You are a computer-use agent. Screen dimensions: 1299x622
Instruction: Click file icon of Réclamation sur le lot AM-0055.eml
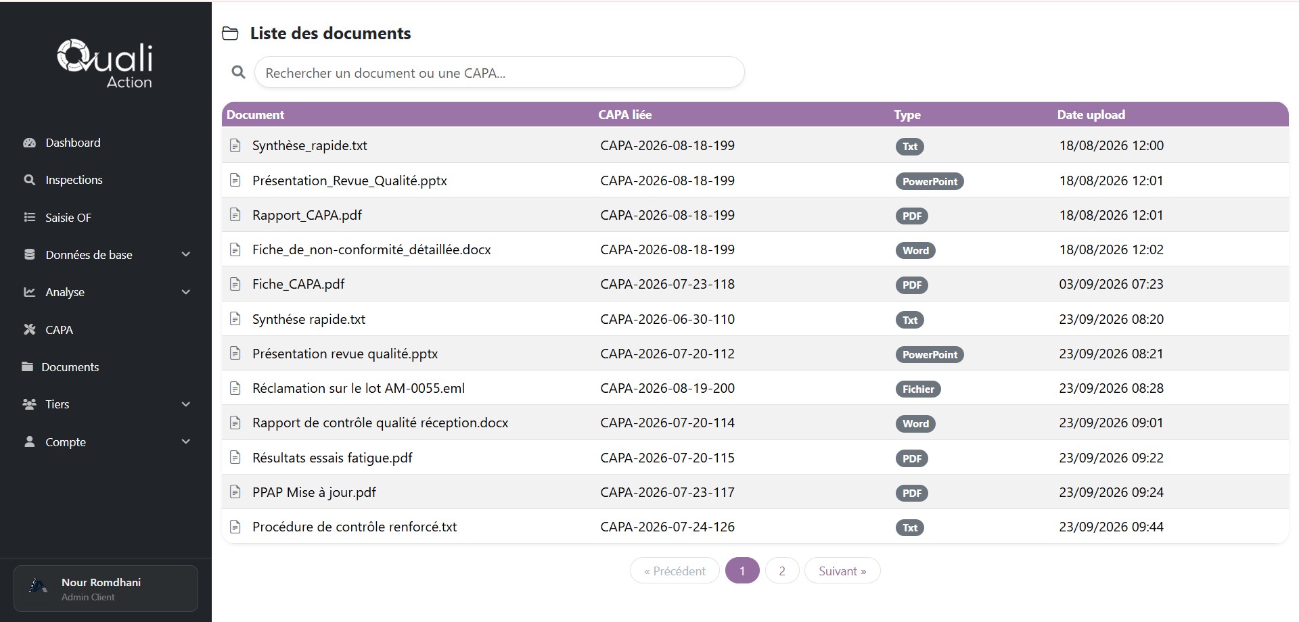(235, 388)
